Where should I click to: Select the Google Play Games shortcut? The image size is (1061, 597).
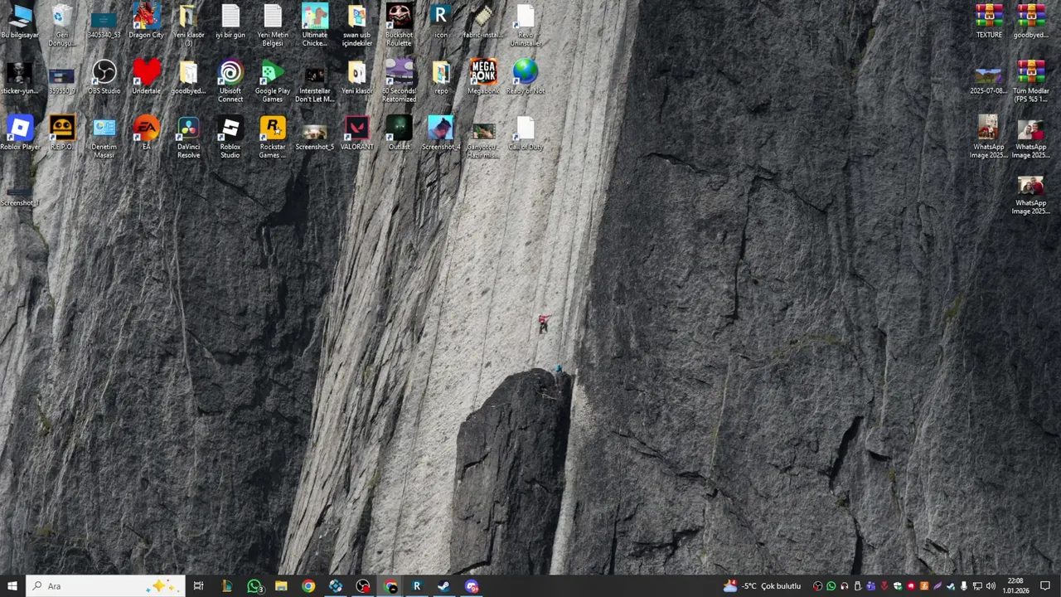[x=273, y=81]
